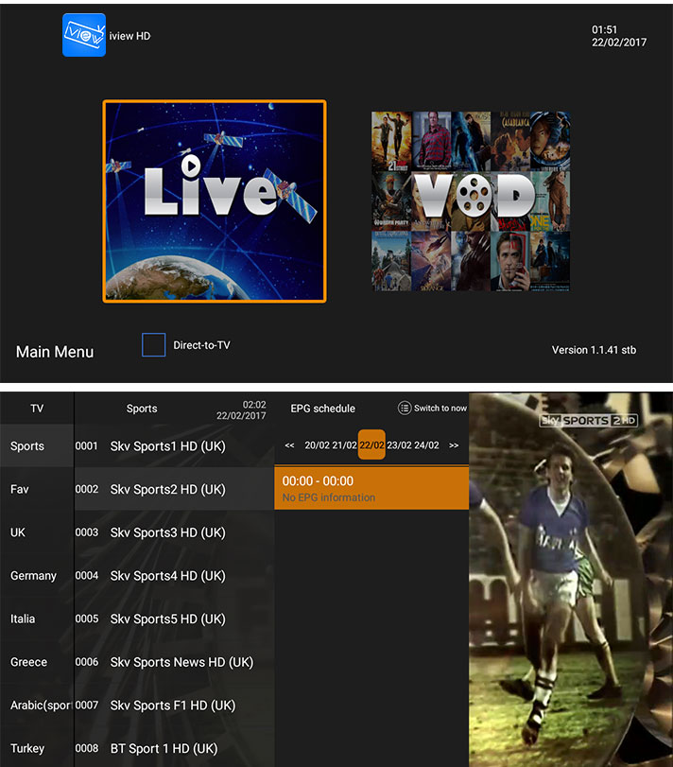Choose the Italia category
This screenshot has height=767, width=673.
[x=37, y=619]
